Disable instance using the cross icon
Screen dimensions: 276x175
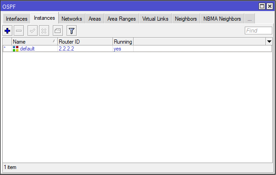[x=44, y=31]
